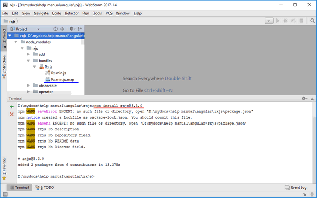Open the Refactor menu
Screen dimensions: 317x198
[71, 13]
